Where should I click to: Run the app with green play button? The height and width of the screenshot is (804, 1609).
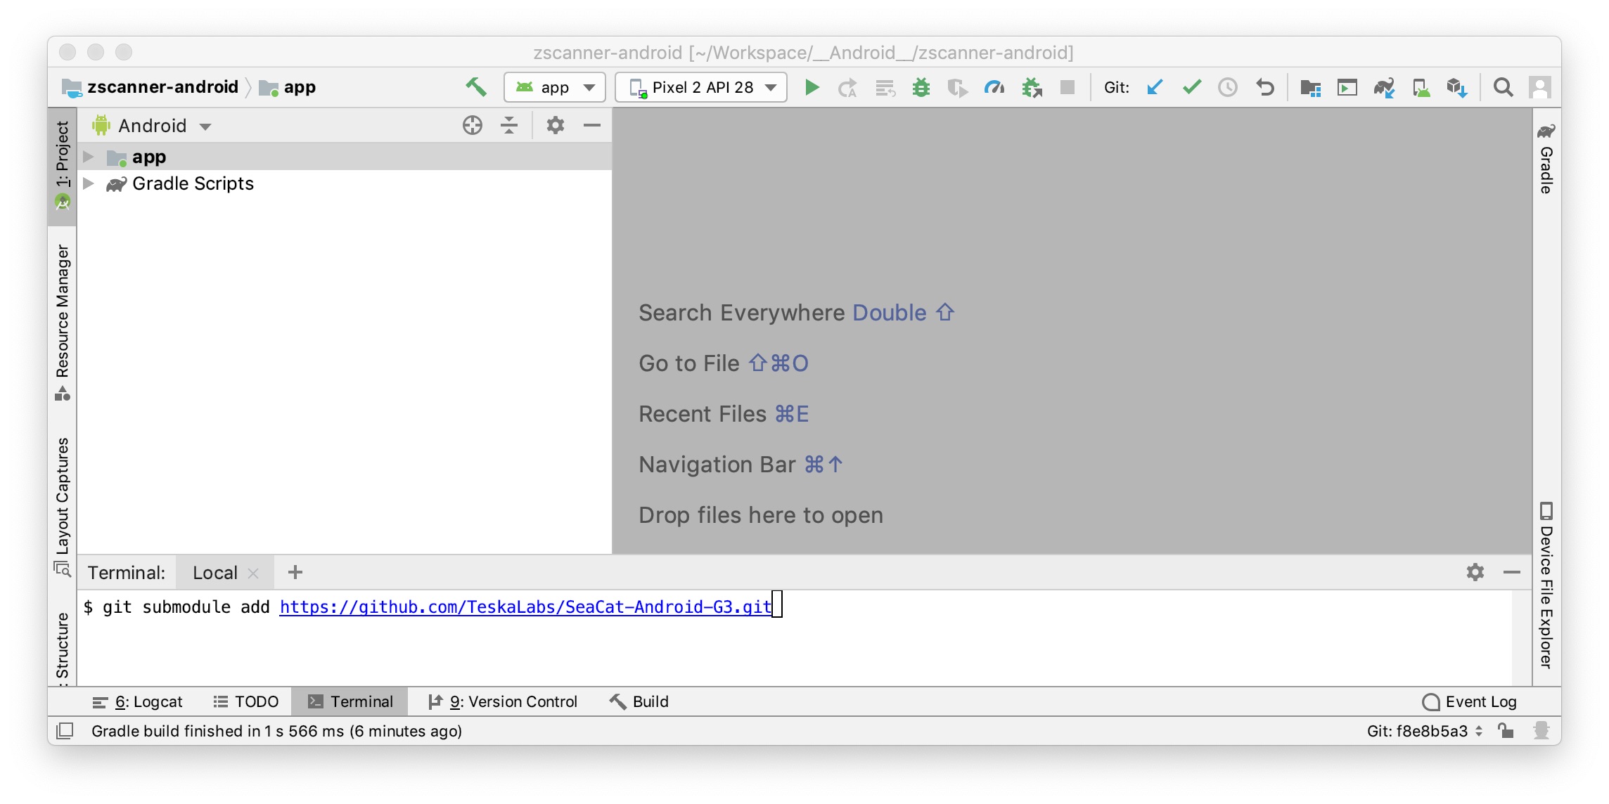coord(812,87)
